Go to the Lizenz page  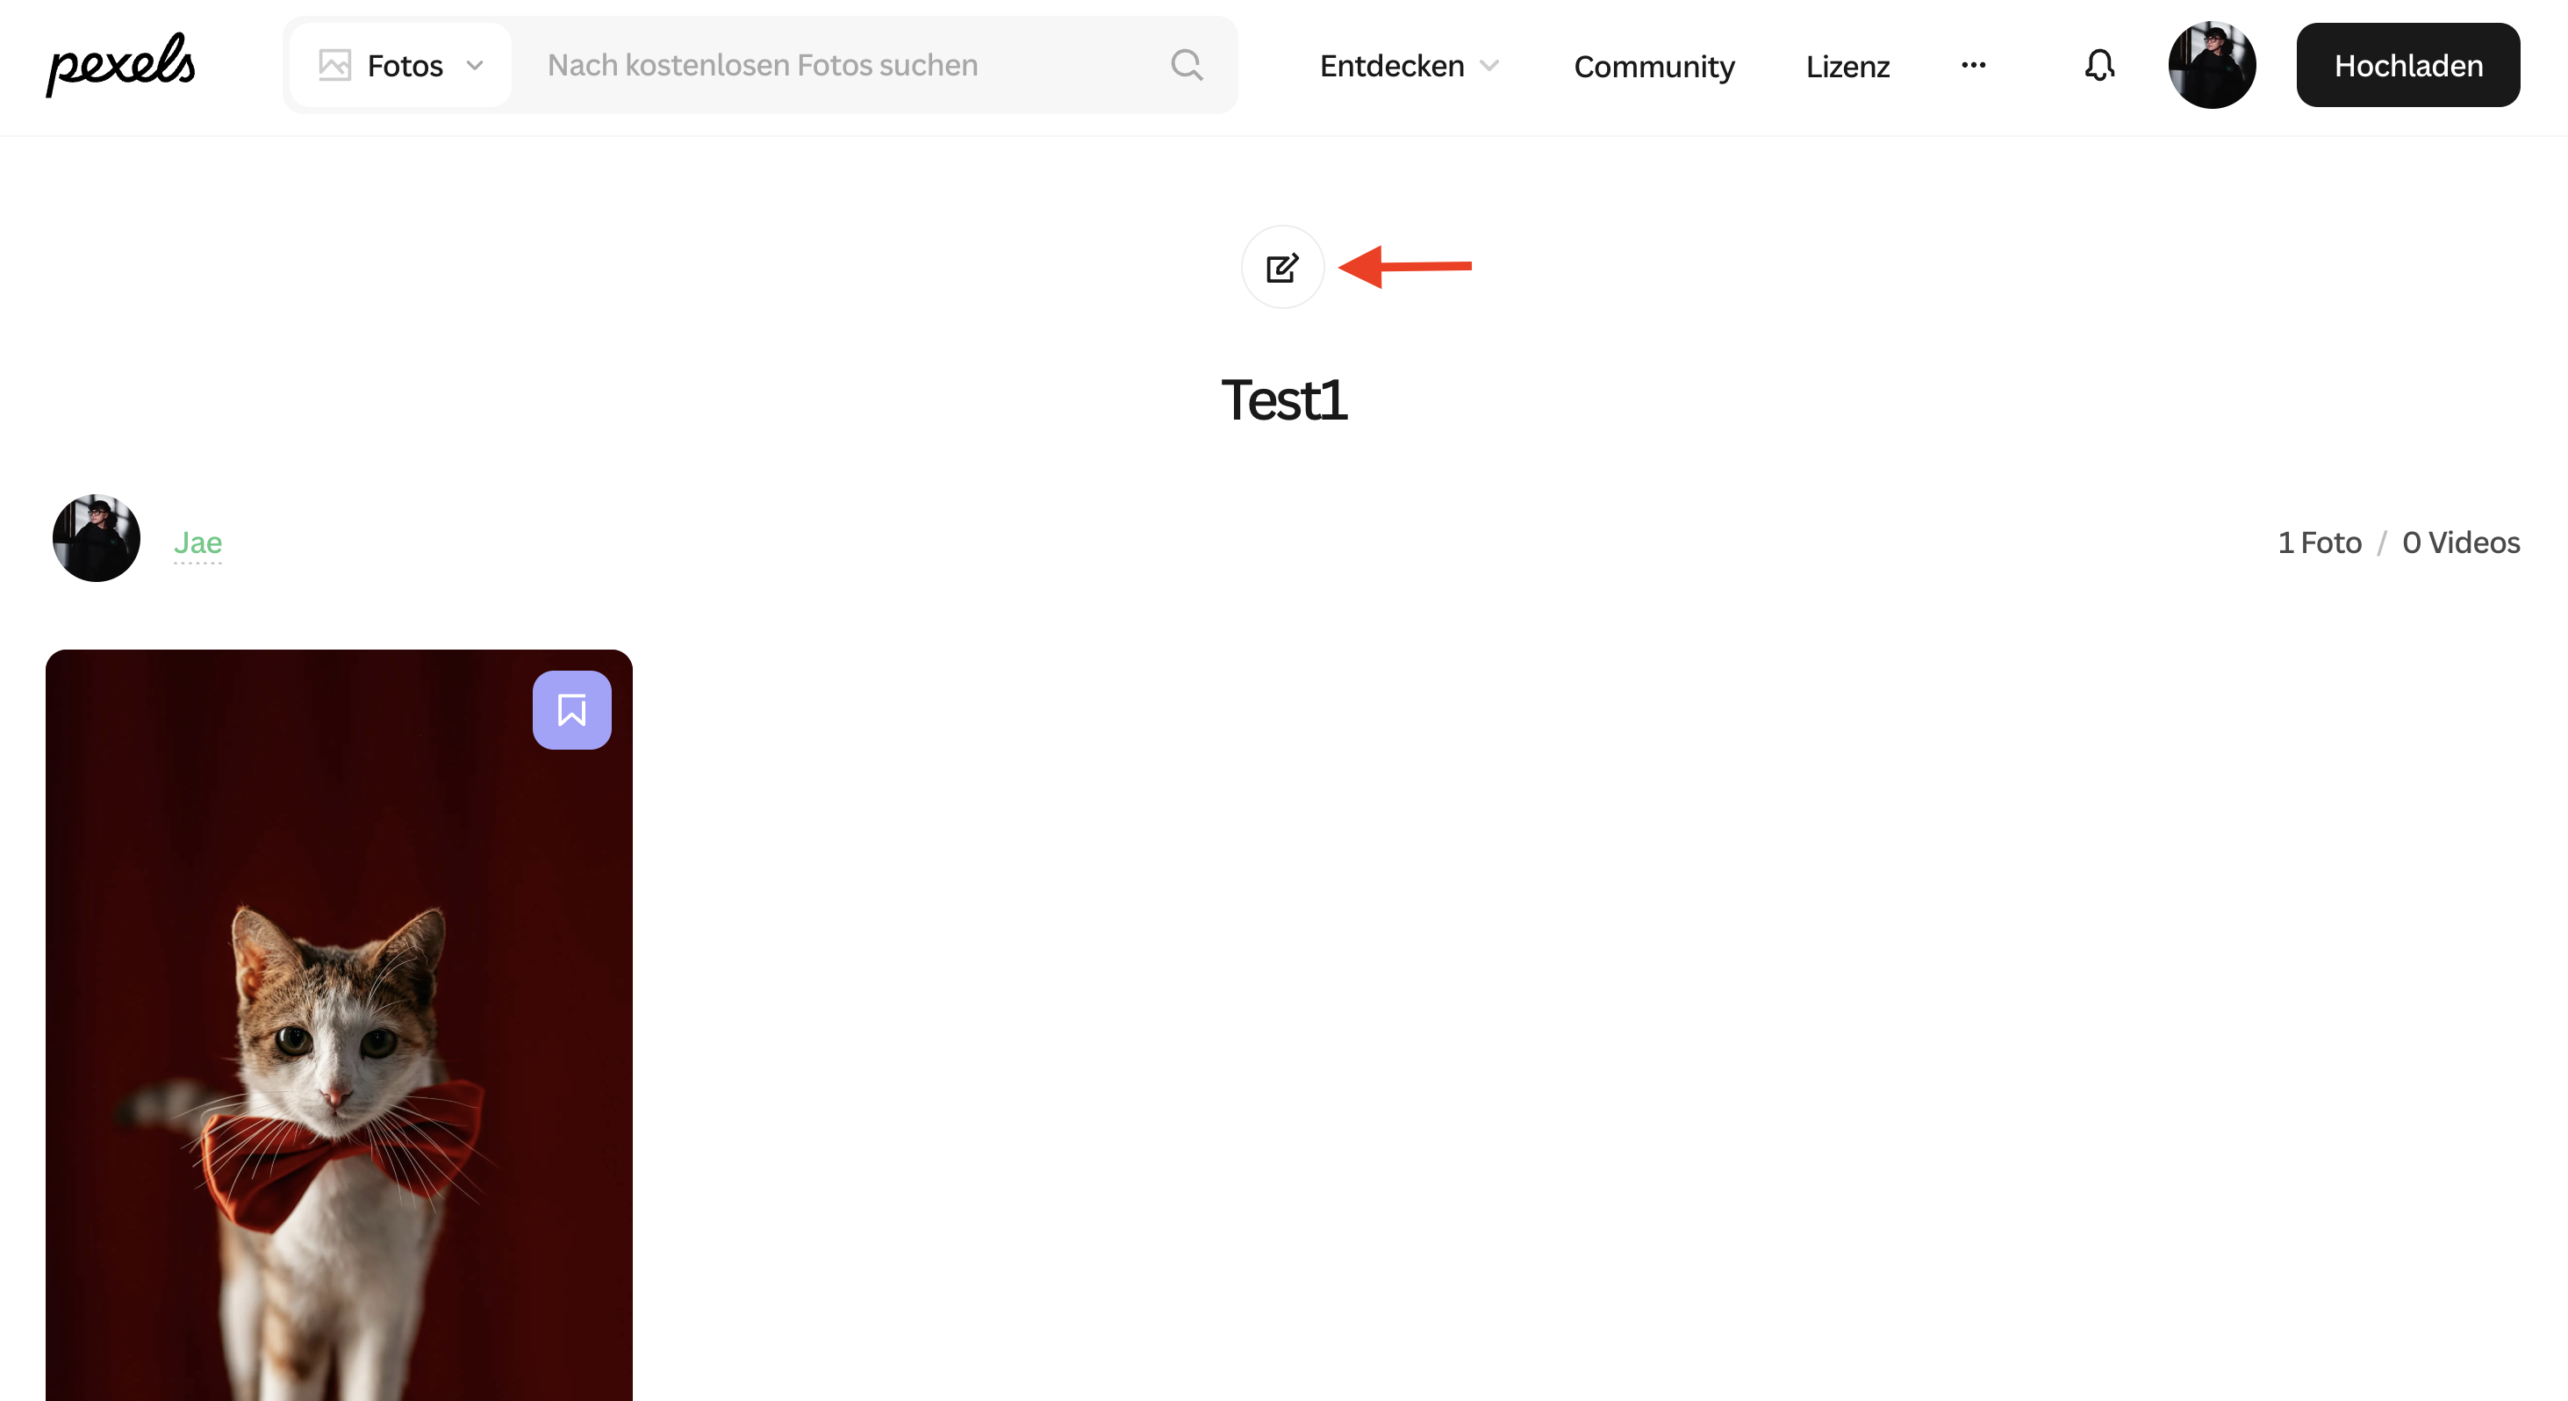pos(1847,67)
